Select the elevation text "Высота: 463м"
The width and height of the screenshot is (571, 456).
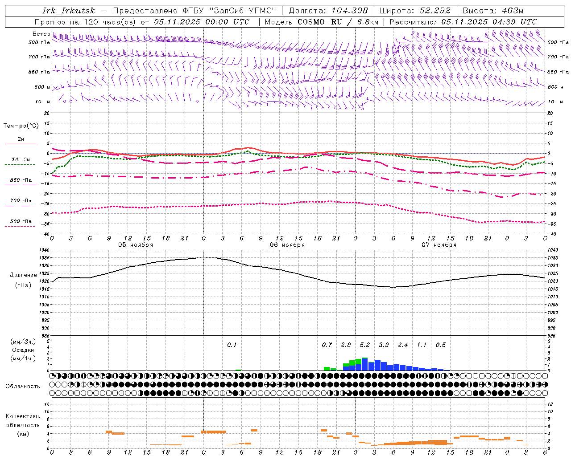(493, 11)
